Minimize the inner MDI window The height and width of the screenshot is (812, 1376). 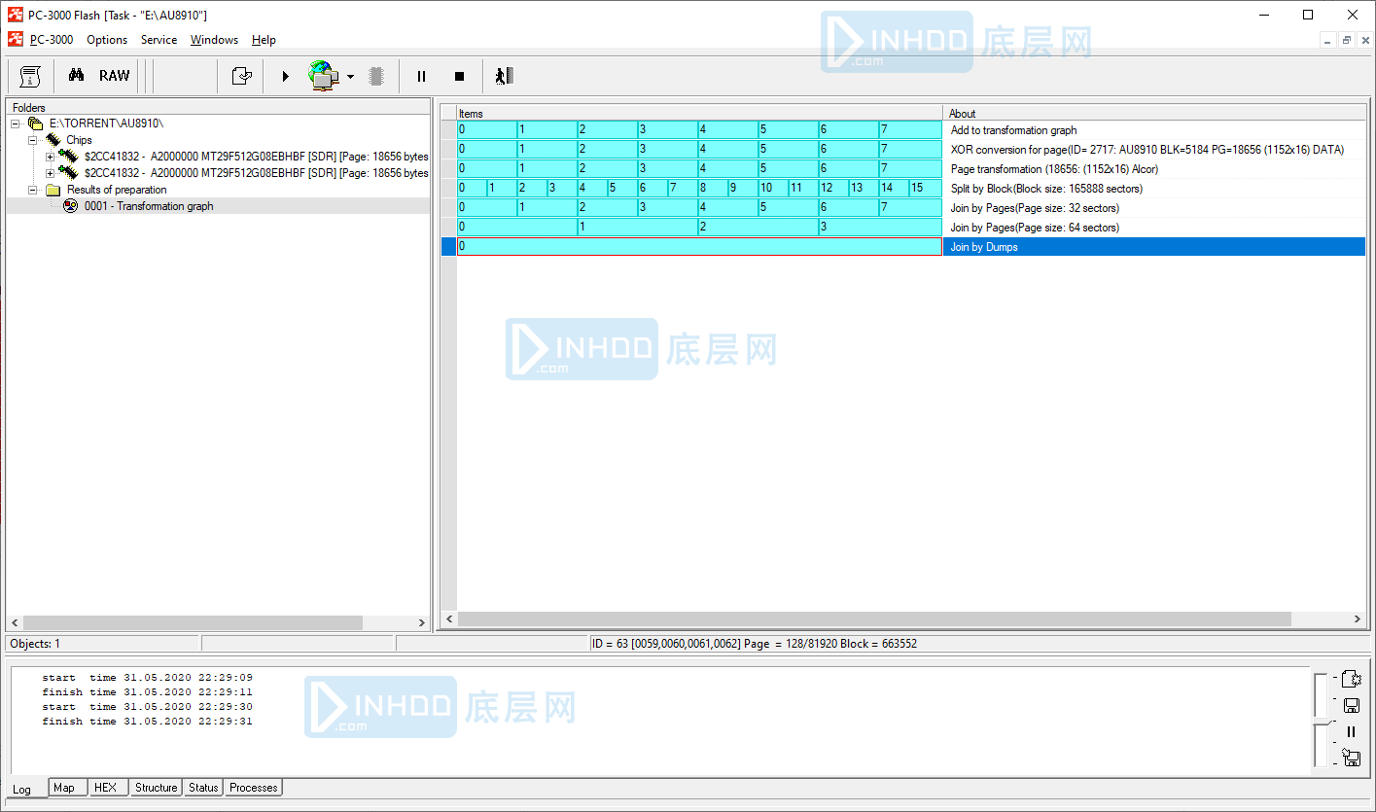[1328, 40]
